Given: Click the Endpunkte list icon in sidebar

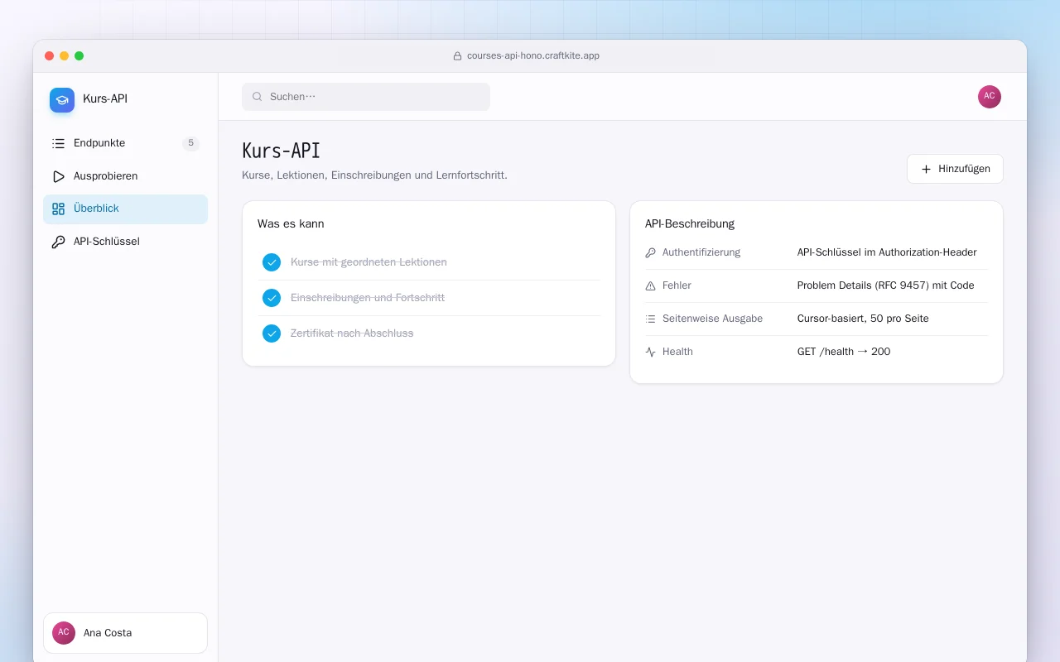Looking at the screenshot, I should (58, 143).
